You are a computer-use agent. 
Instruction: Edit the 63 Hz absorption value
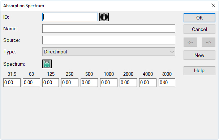coord(31,83)
